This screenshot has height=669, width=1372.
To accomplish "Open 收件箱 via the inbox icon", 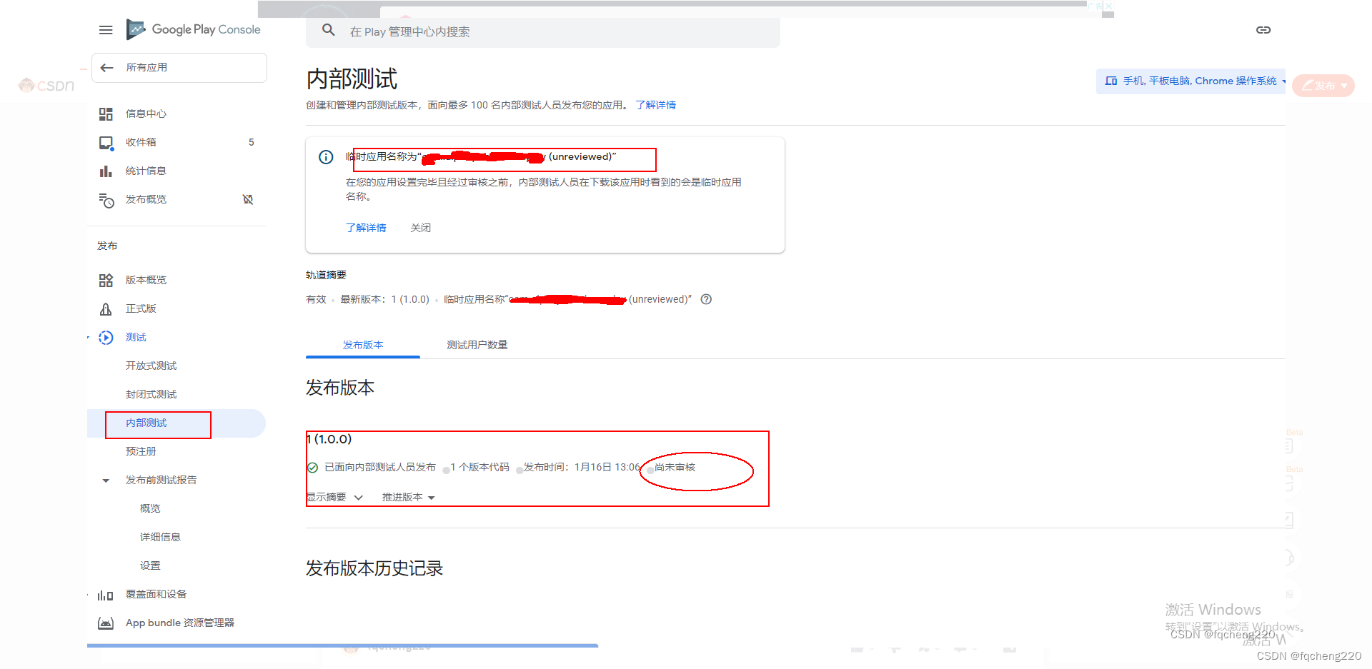I will click(x=106, y=142).
